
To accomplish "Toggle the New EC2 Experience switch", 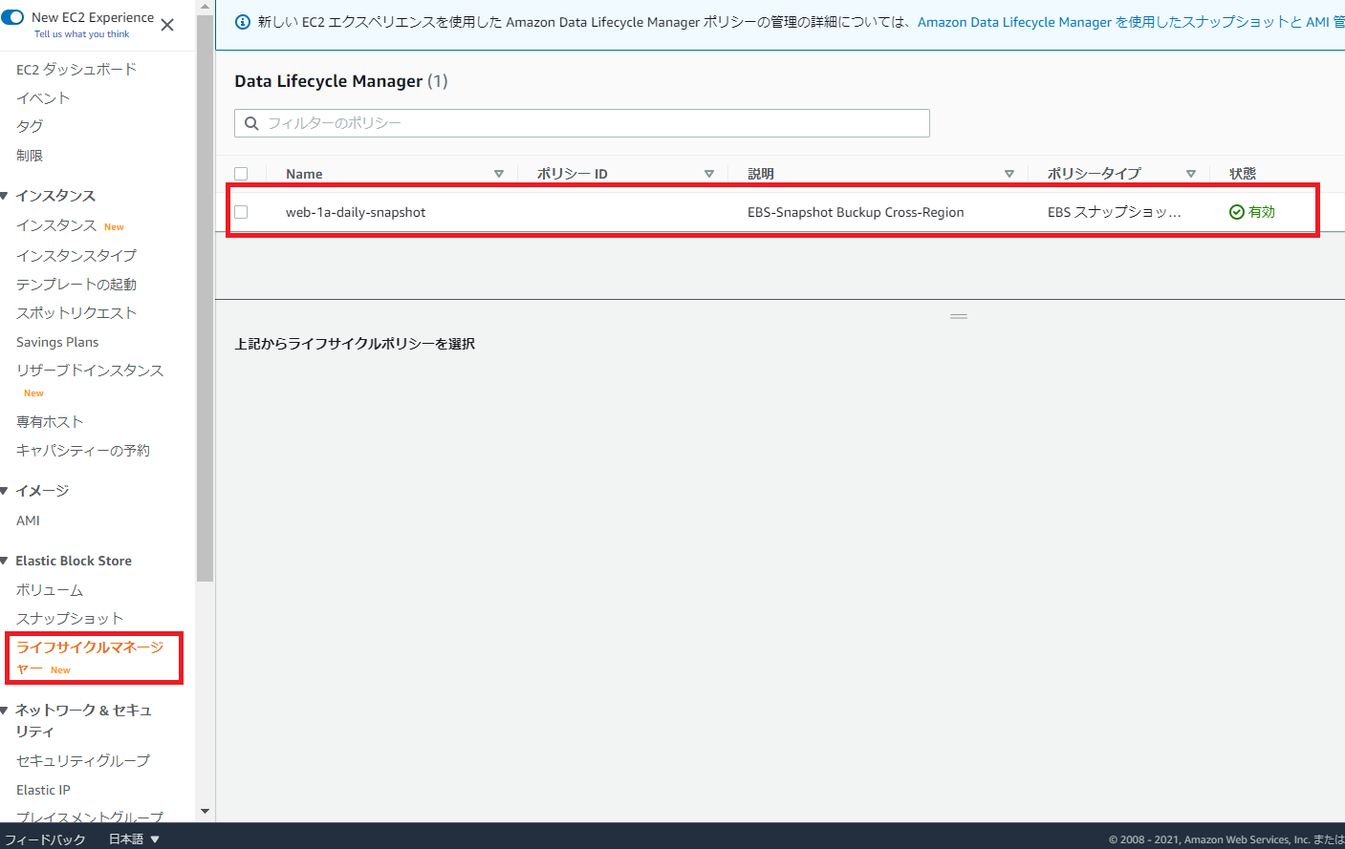I will tap(11, 17).
